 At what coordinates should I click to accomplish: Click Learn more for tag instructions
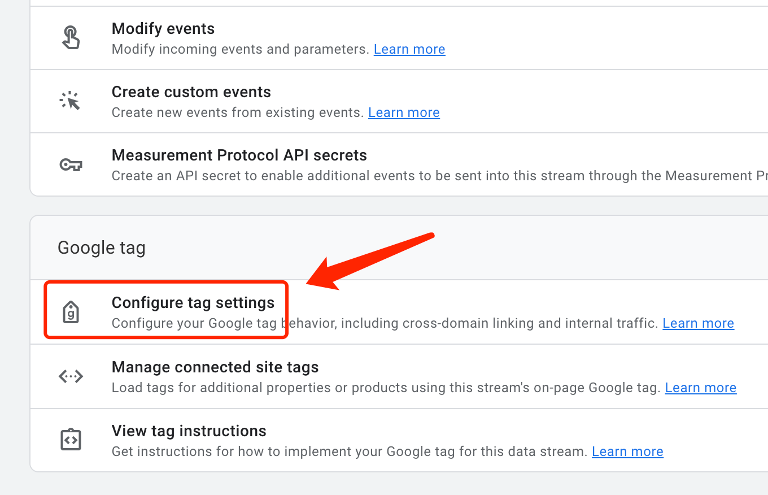(x=627, y=451)
